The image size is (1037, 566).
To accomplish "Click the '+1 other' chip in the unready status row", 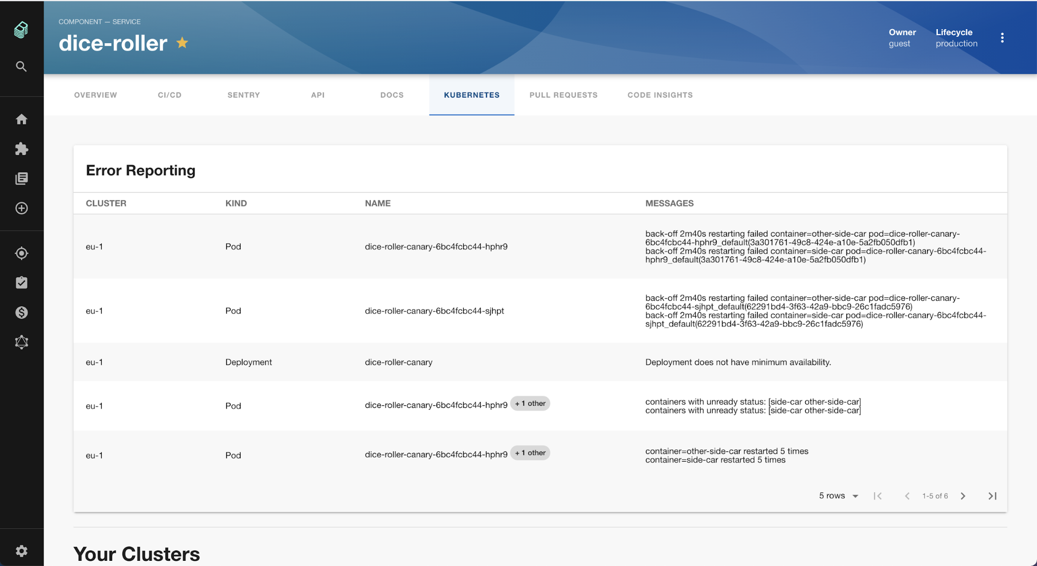I will (x=530, y=404).
